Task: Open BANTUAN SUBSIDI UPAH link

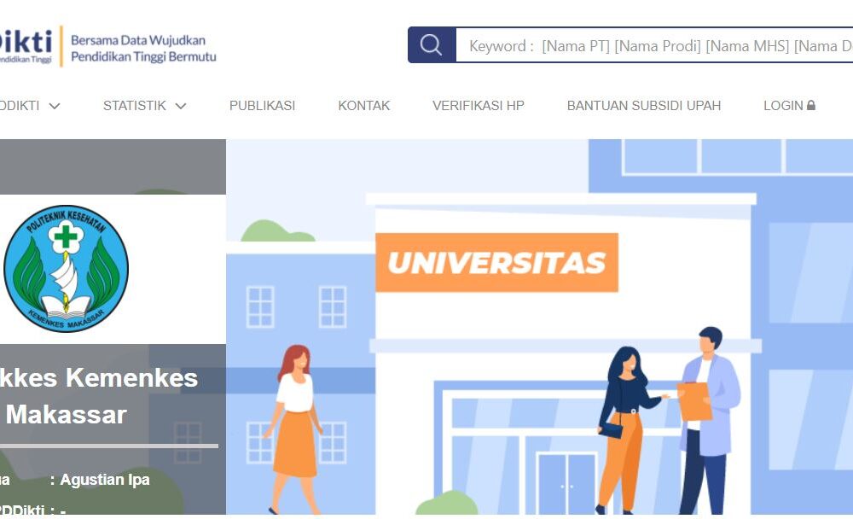Action: 643,106
